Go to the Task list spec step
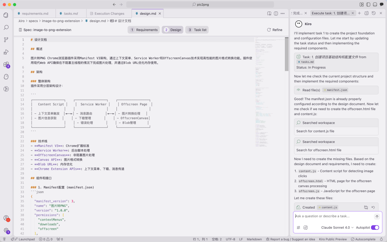Screen dimensions: 387x242 pyautogui.click(x=197, y=30)
